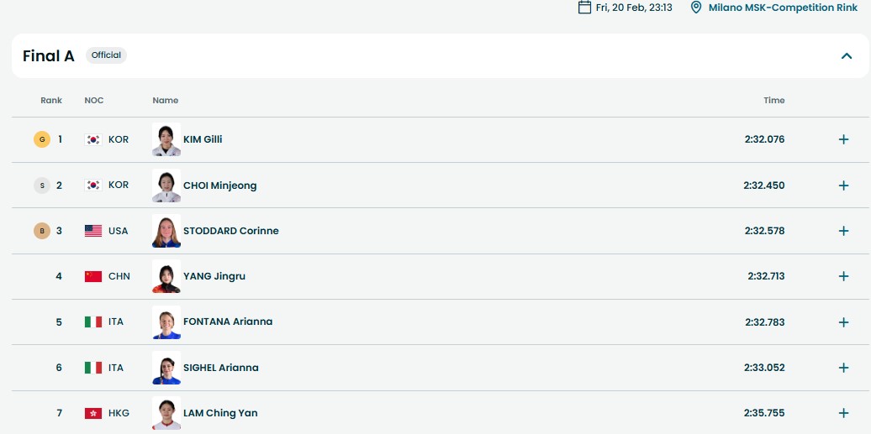
Task: Click STODDARD Corinne's profile photo
Action: (x=166, y=231)
